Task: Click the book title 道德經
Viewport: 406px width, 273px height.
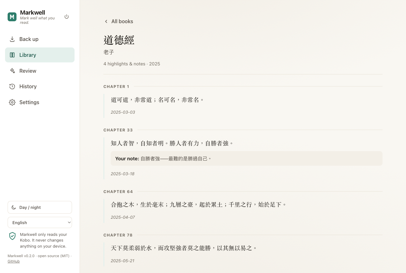Action: click(119, 40)
